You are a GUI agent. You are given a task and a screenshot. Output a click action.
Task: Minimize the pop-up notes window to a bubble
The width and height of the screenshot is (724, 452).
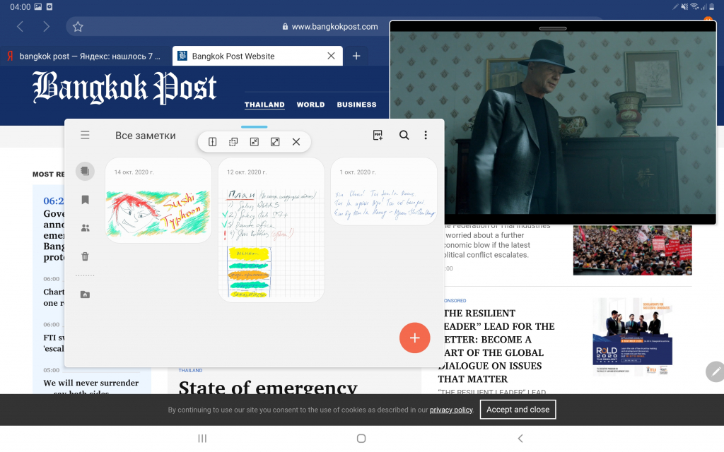[x=255, y=142]
